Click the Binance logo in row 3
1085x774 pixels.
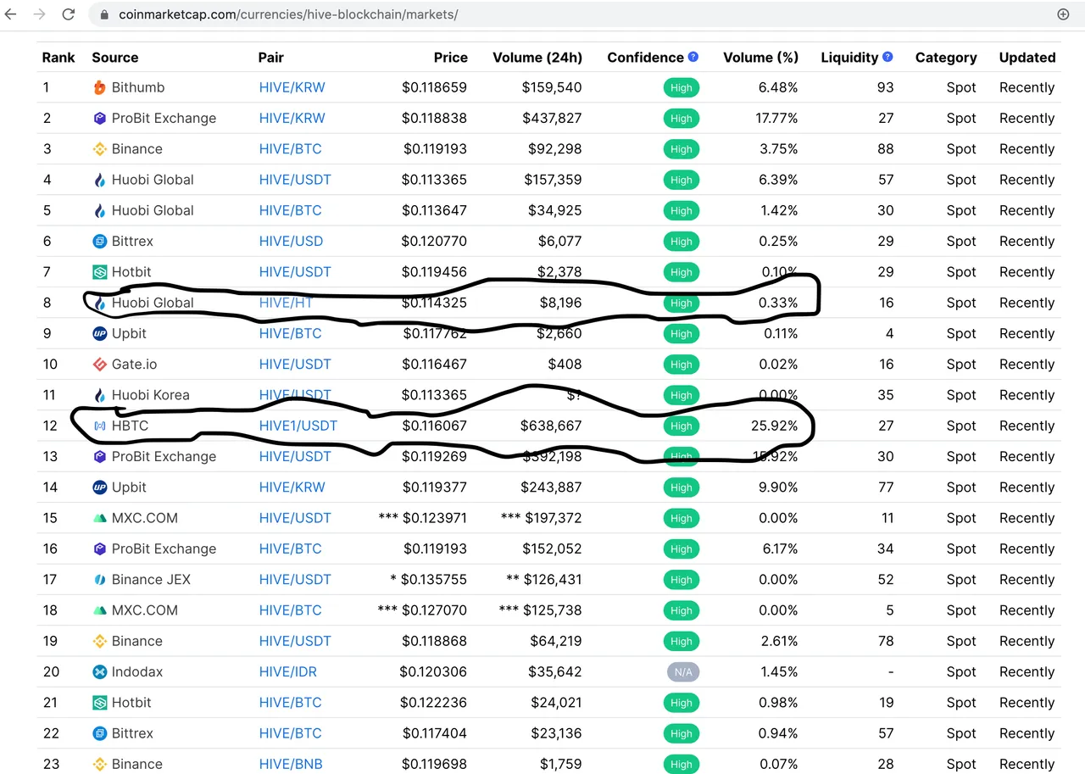click(99, 149)
